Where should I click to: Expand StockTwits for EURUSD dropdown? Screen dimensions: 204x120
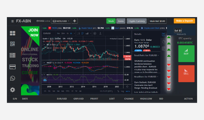[x=158, y=55]
